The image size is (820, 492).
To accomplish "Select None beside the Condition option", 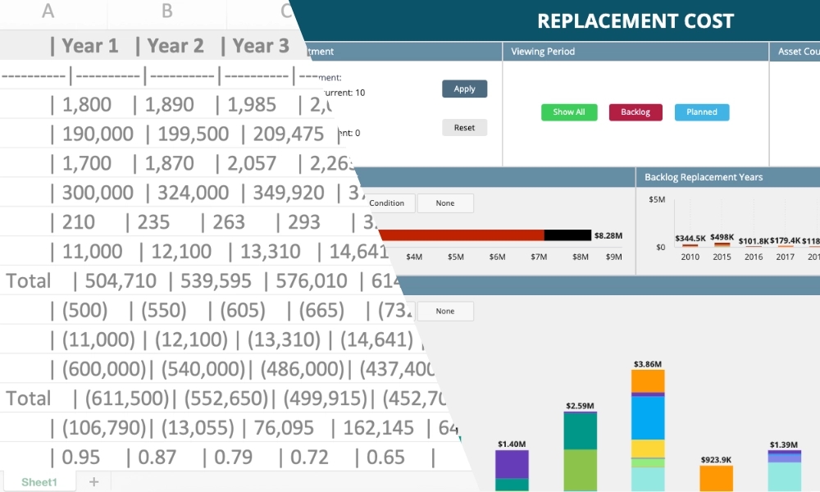I will click(x=445, y=203).
